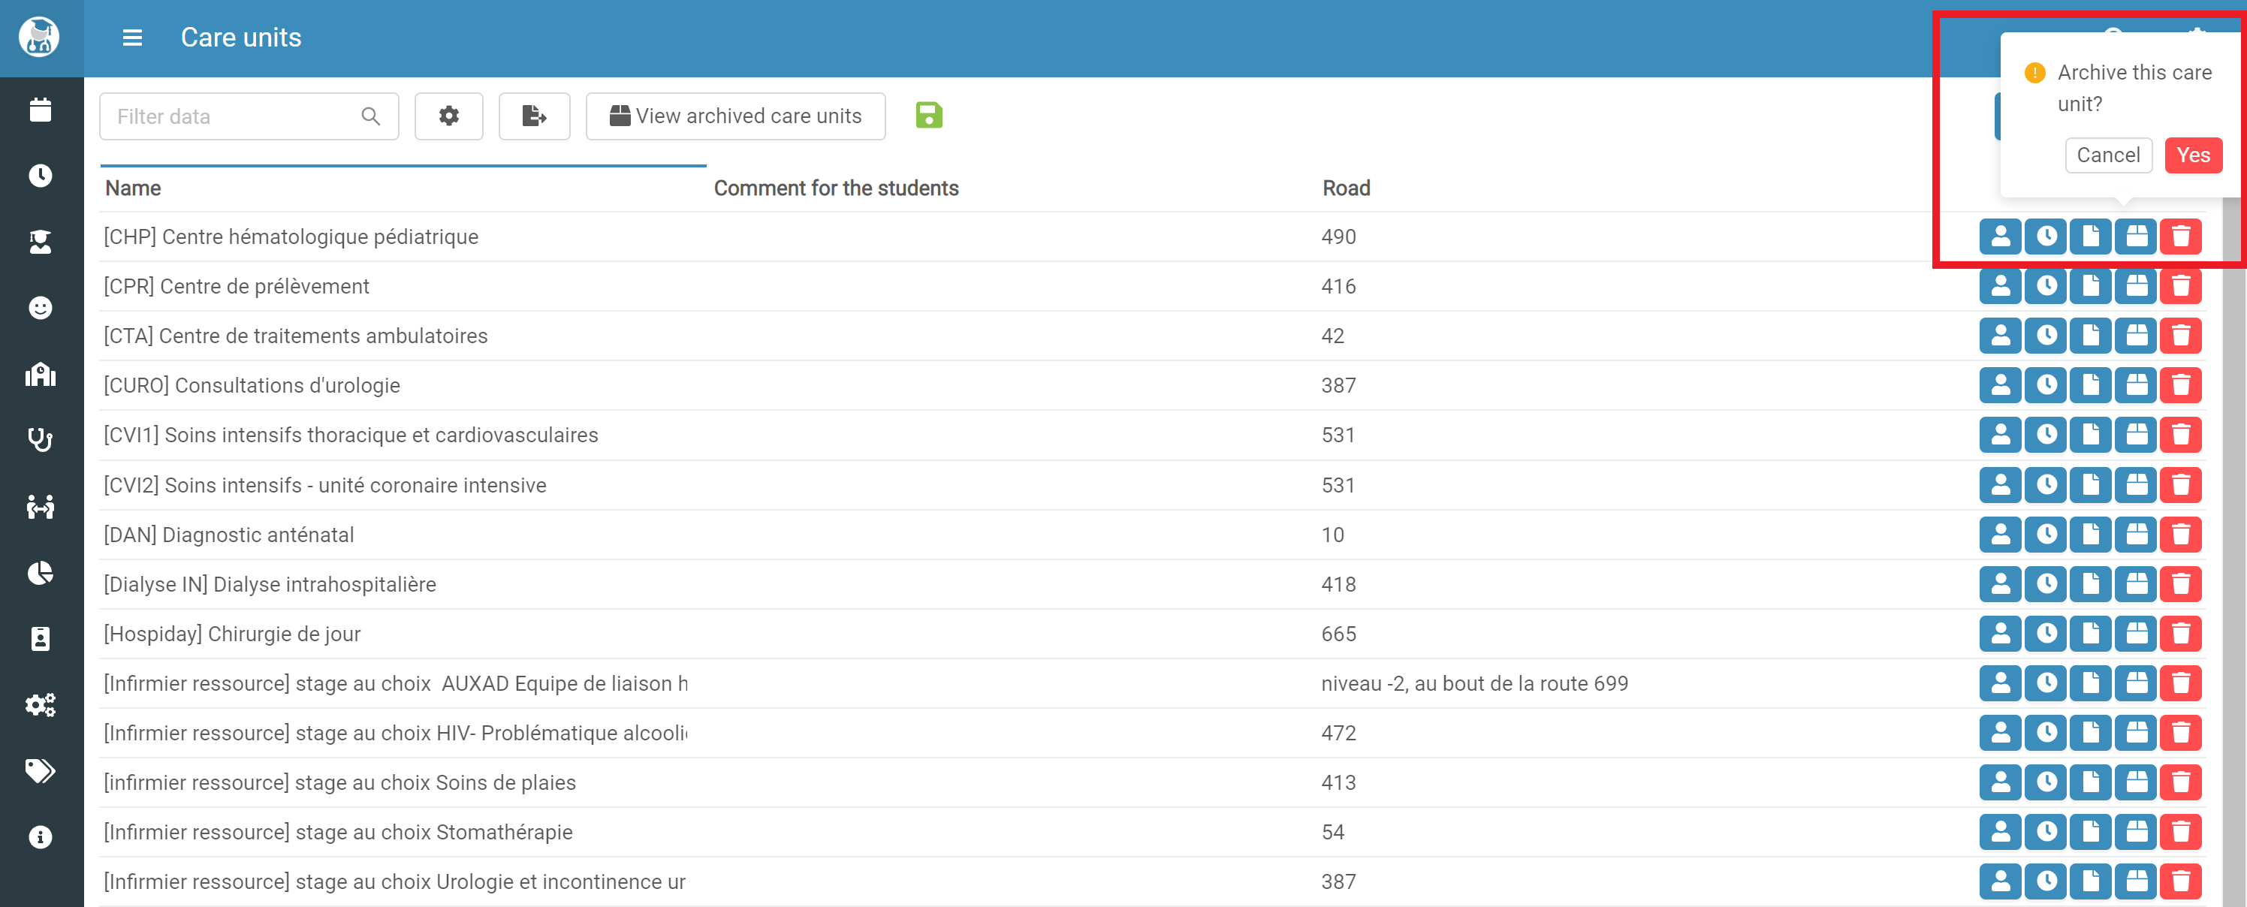Archive the Soins de plaies row
The height and width of the screenshot is (907, 2247).
2135,783
